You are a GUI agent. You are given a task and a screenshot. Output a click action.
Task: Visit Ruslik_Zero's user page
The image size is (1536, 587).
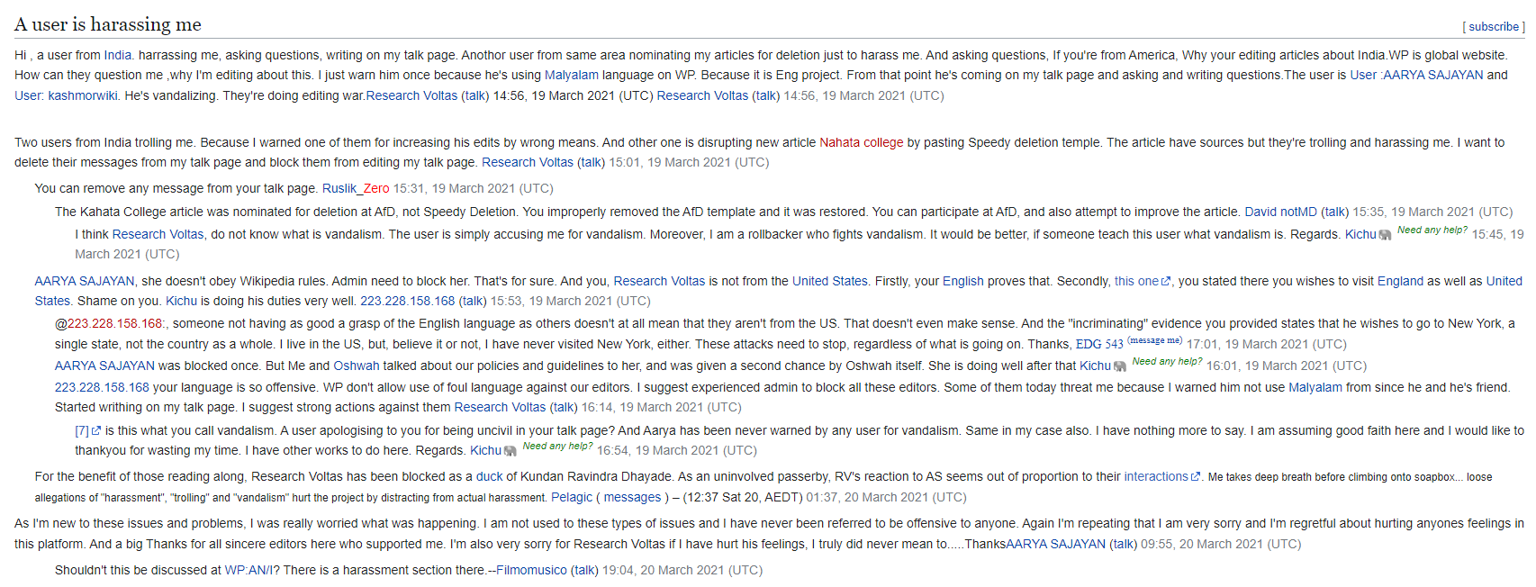coord(356,188)
